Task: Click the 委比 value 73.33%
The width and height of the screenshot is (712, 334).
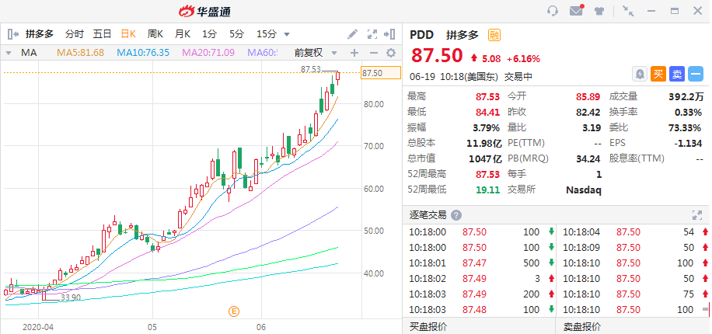Action: [x=686, y=128]
